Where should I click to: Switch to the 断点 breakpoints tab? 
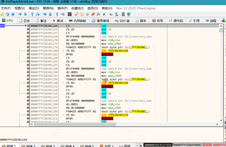pyautogui.click(x=58, y=21)
